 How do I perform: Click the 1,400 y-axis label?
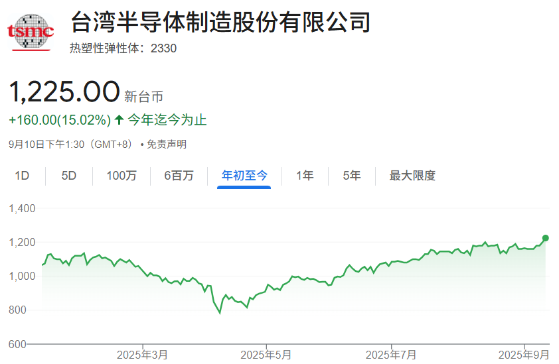click(x=22, y=208)
